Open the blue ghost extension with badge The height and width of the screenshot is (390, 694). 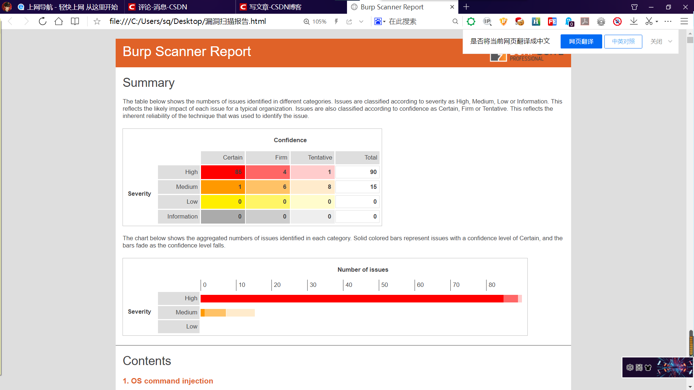[x=569, y=22]
